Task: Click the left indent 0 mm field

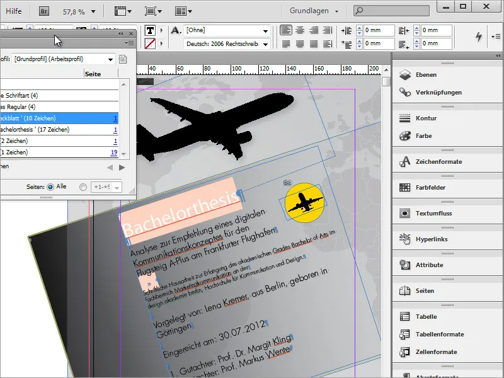Action: (x=379, y=30)
